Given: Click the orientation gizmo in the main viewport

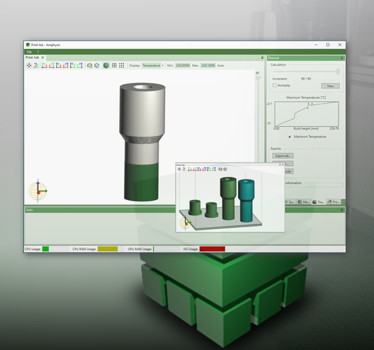Looking at the screenshot, I should click(38, 191).
